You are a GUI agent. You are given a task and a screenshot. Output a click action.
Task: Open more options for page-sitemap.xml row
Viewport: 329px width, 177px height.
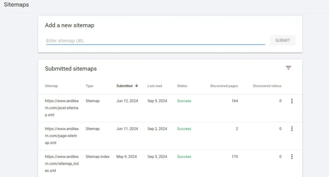[x=292, y=129]
